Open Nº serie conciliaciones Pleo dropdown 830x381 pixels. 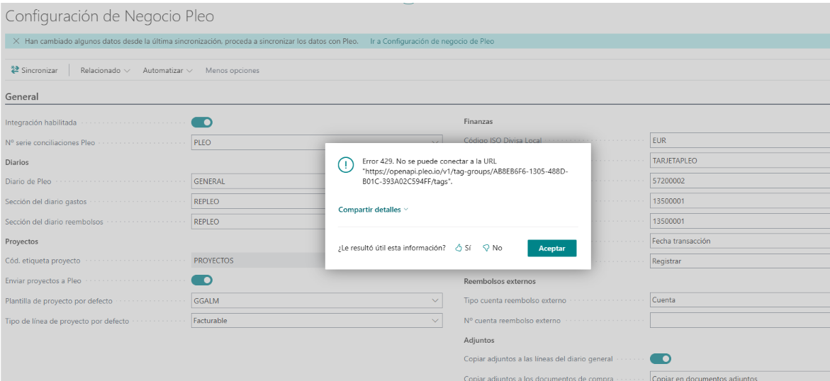click(435, 142)
